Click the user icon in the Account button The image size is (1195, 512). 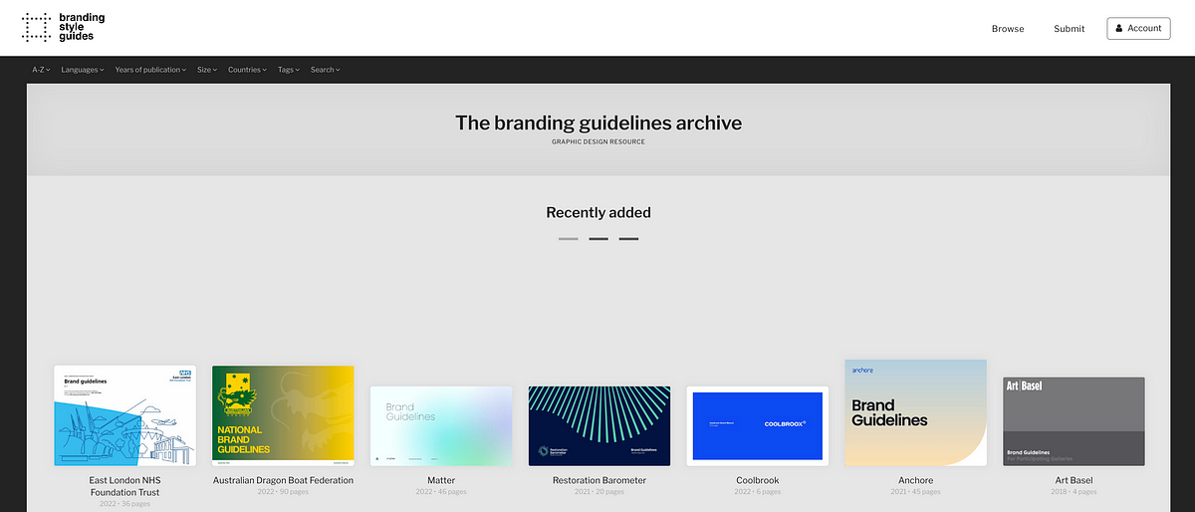click(x=1119, y=28)
